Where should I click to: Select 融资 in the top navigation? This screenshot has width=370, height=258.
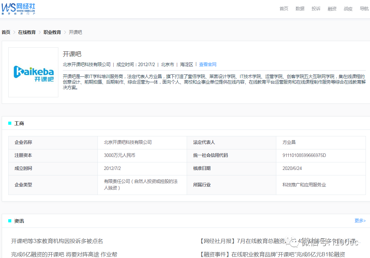coord(332,9)
